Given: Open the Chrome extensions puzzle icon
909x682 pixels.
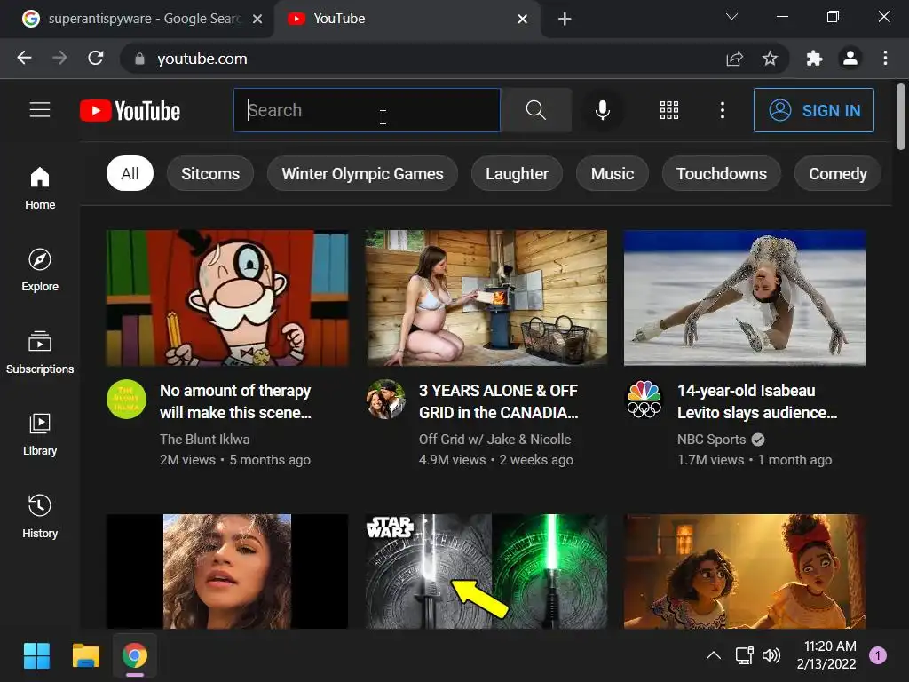Looking at the screenshot, I should click(x=815, y=58).
